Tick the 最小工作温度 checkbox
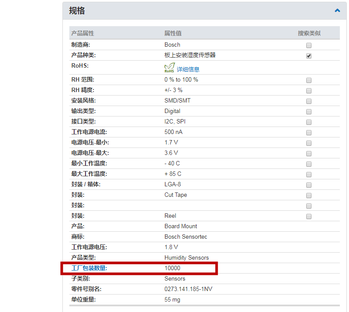Screen dimensions: 349x312 click(309, 164)
